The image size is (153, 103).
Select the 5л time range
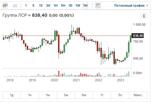[x=120, y=95]
